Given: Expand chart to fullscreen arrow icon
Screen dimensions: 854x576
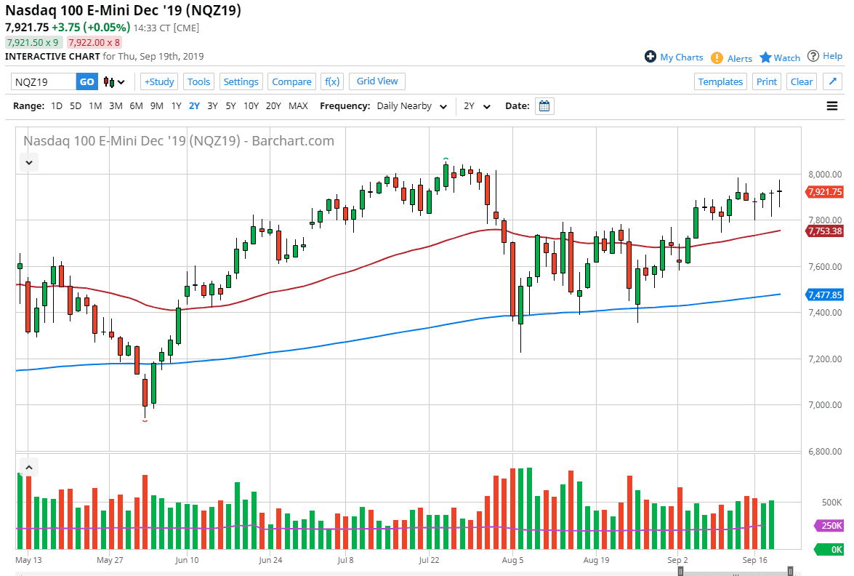Looking at the screenshot, I should 832,81.
